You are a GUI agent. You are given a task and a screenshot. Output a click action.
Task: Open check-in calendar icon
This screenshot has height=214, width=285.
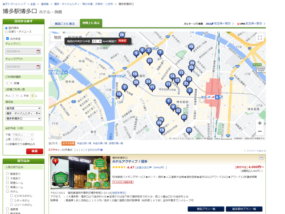[x=38, y=52]
